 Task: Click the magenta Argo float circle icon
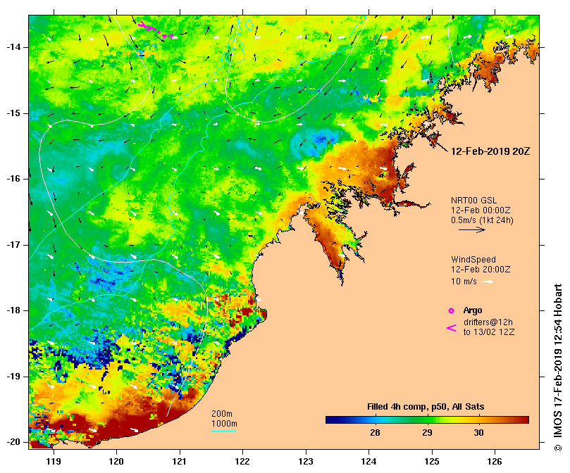coord(451,310)
